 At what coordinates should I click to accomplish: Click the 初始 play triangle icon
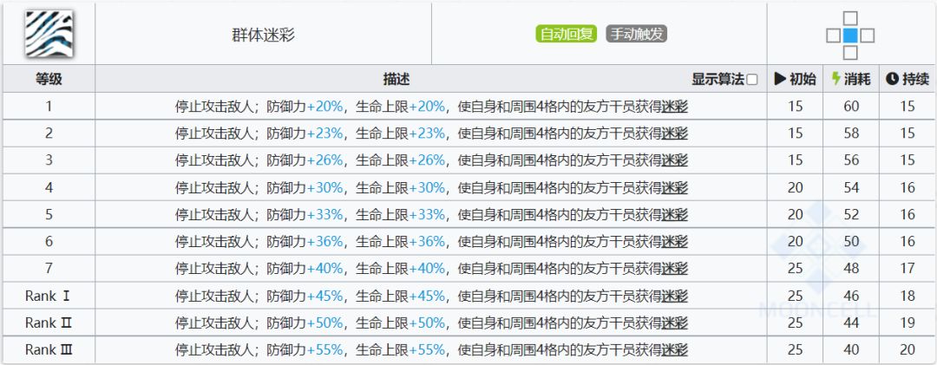(x=780, y=79)
